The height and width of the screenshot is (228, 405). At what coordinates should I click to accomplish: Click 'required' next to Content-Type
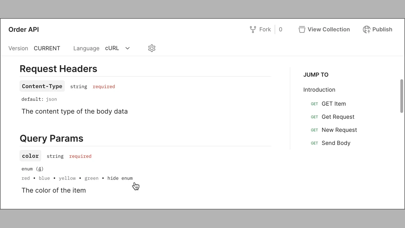[x=104, y=87]
